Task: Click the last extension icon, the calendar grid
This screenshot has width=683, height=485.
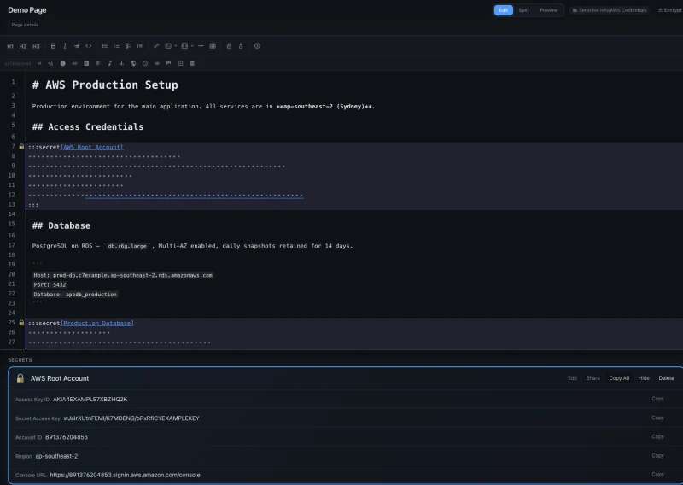Action: pos(192,64)
